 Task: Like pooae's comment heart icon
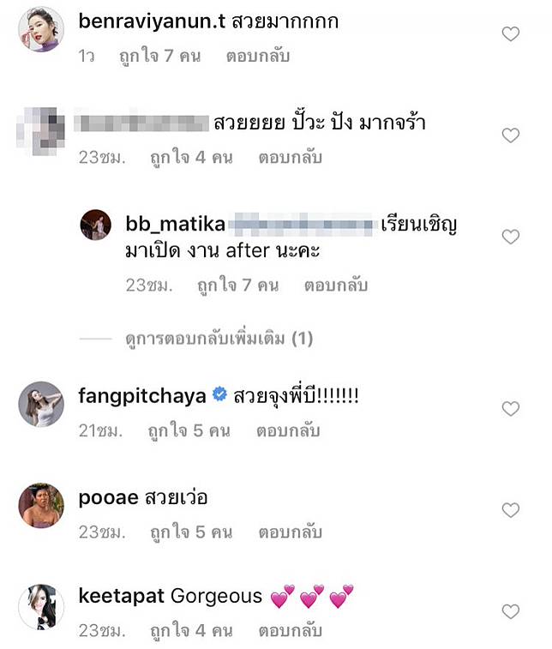pyautogui.click(x=510, y=510)
